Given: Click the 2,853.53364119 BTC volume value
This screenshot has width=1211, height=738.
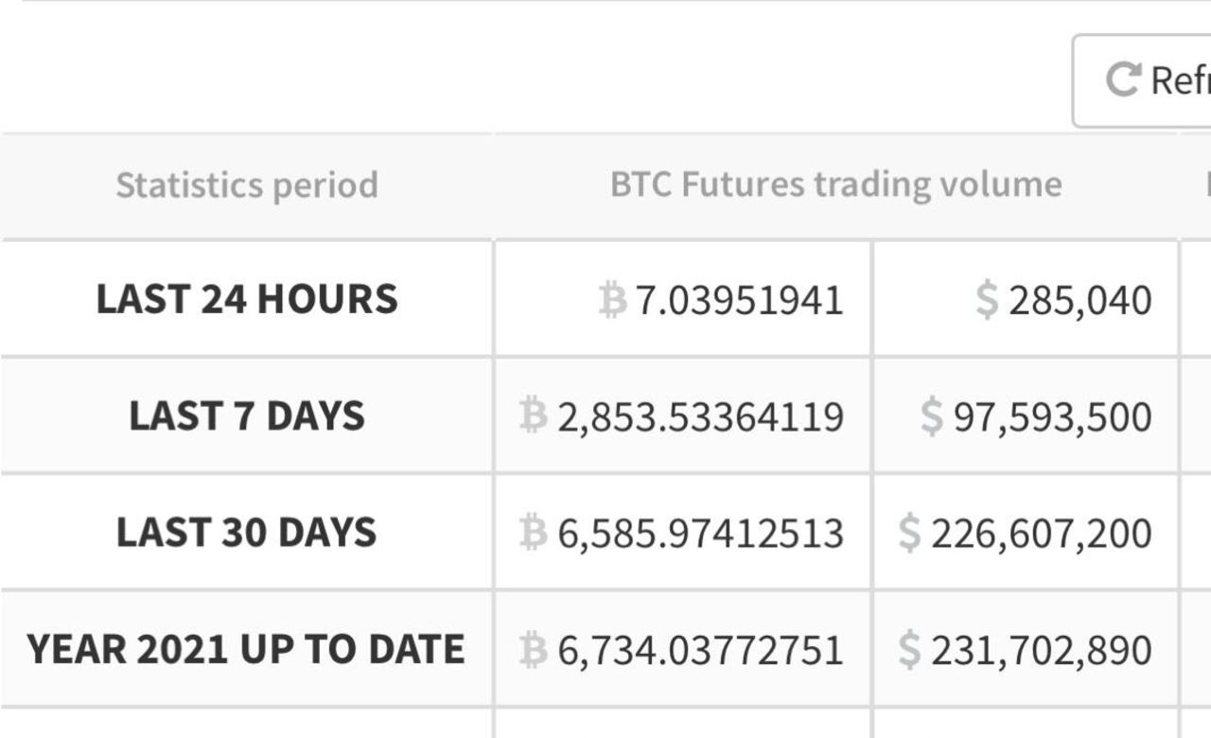Looking at the screenshot, I should coord(700,417).
